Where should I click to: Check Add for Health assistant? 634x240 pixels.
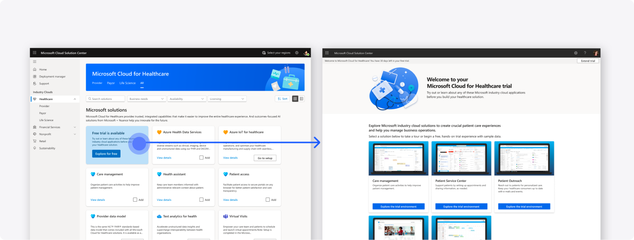[x=202, y=200]
